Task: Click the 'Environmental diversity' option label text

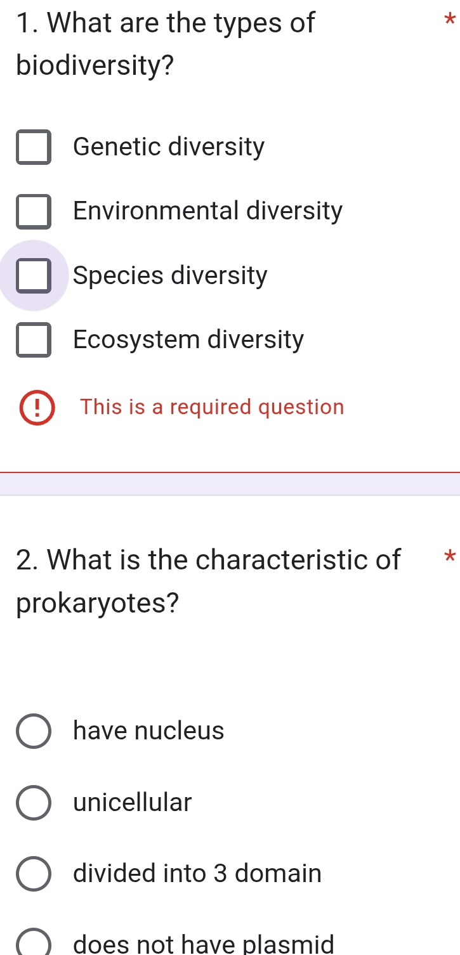Action: pos(207,211)
